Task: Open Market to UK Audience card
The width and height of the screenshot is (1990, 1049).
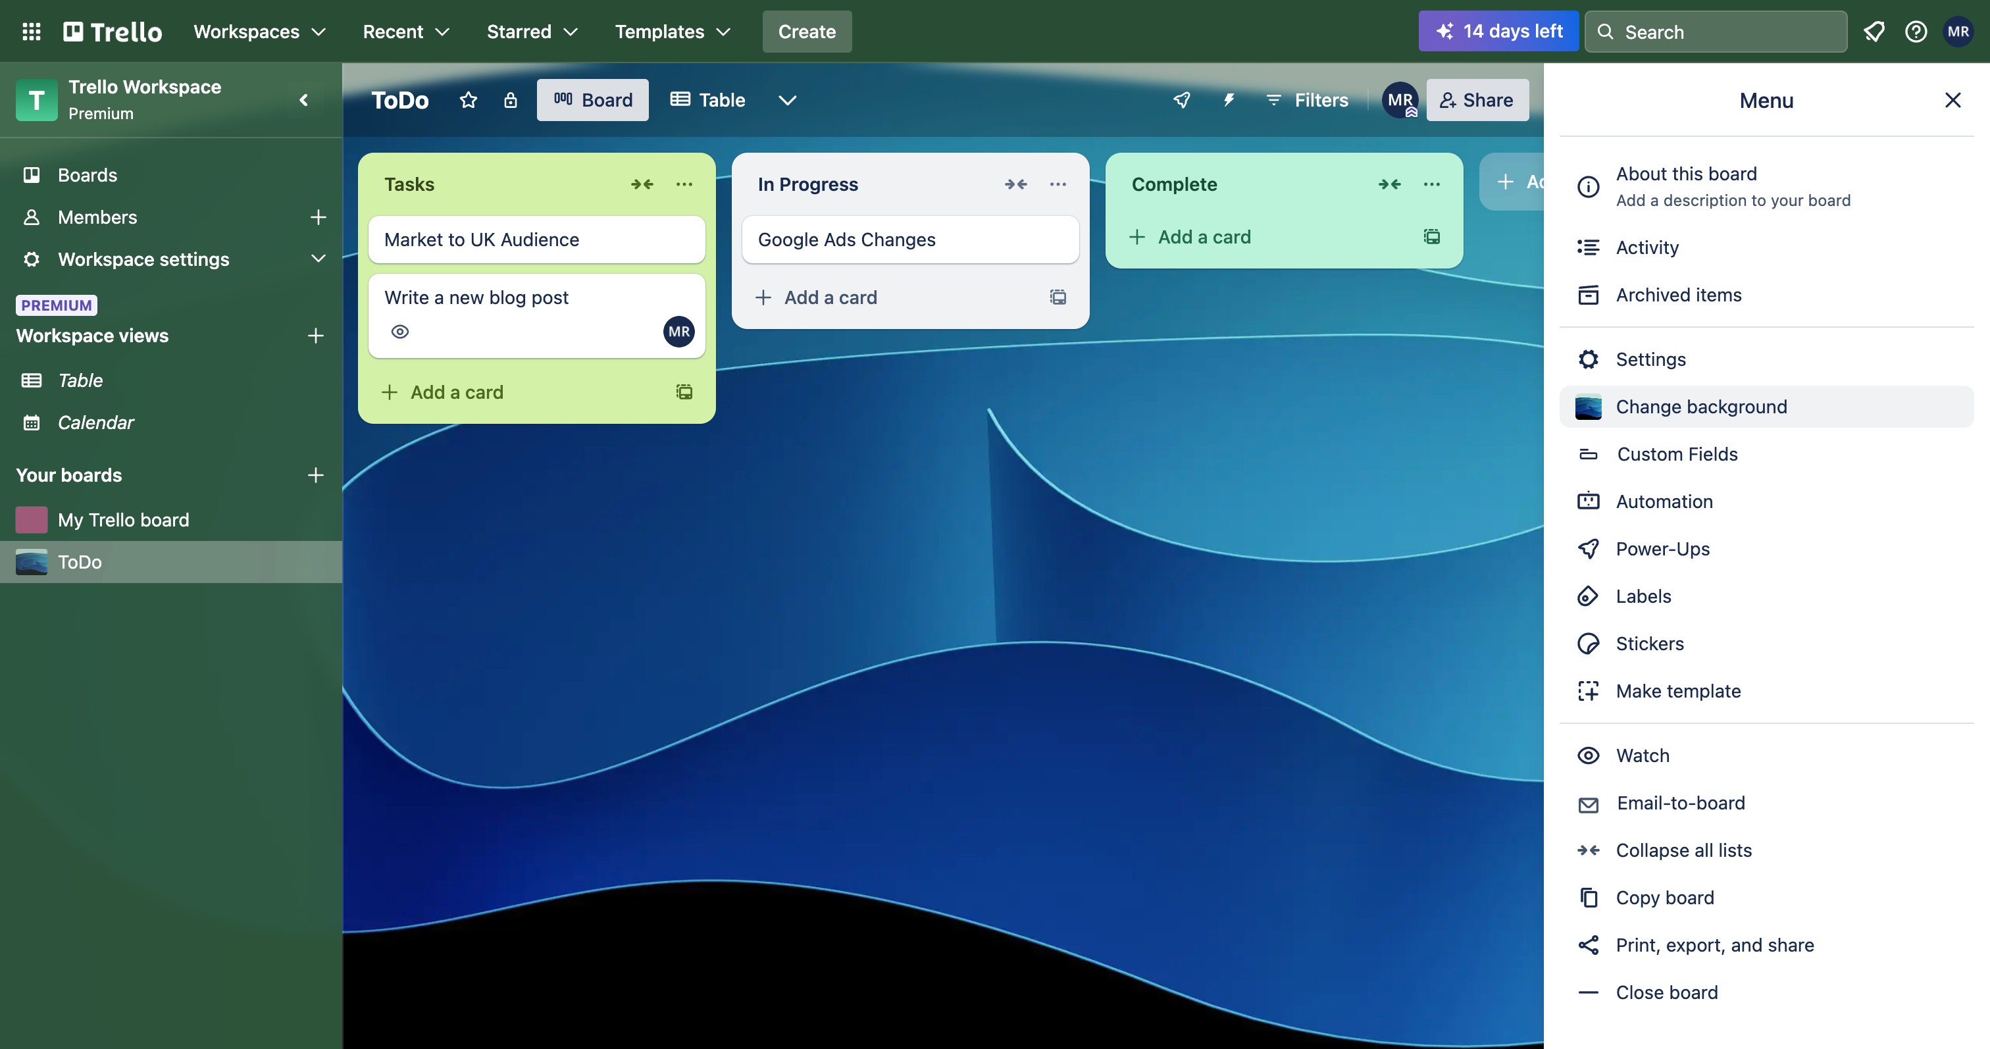Action: click(x=536, y=240)
